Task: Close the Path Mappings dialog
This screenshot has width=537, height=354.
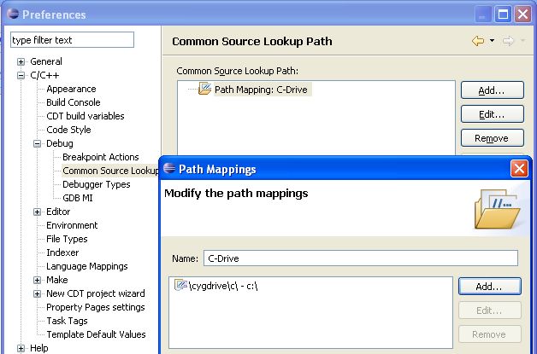Action: 519,169
